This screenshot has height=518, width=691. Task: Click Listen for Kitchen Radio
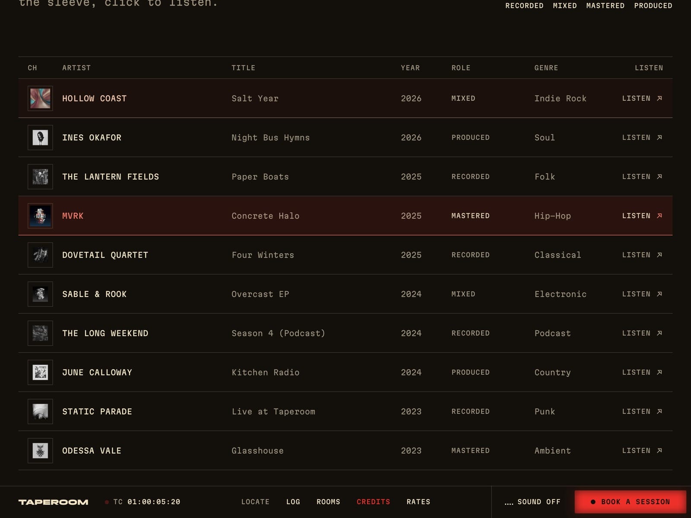[x=642, y=373]
